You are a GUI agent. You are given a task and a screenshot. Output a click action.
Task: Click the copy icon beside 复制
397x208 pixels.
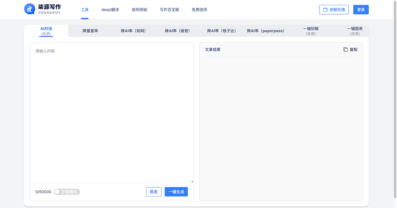tap(345, 50)
